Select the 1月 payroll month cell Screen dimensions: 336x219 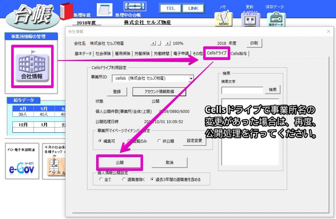point(44,125)
